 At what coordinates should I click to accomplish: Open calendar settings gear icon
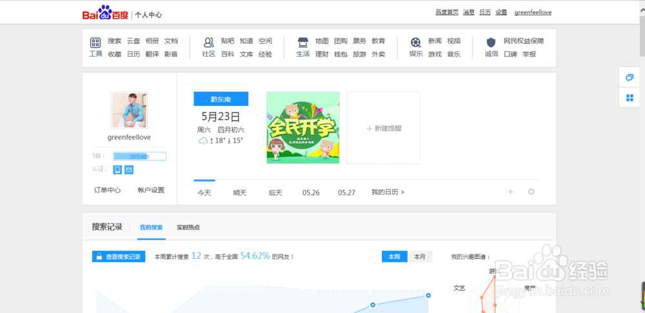pos(531,192)
